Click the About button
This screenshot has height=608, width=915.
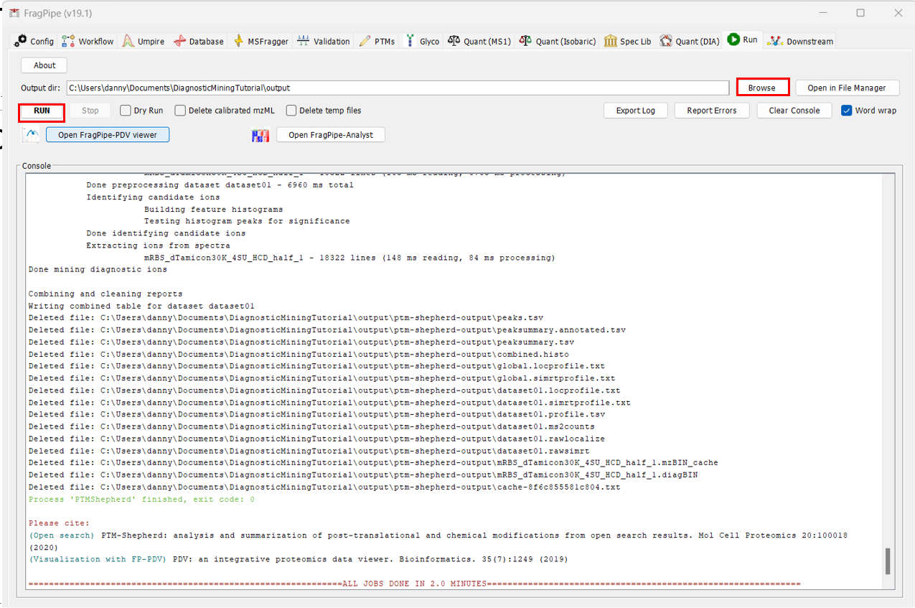pyautogui.click(x=44, y=65)
